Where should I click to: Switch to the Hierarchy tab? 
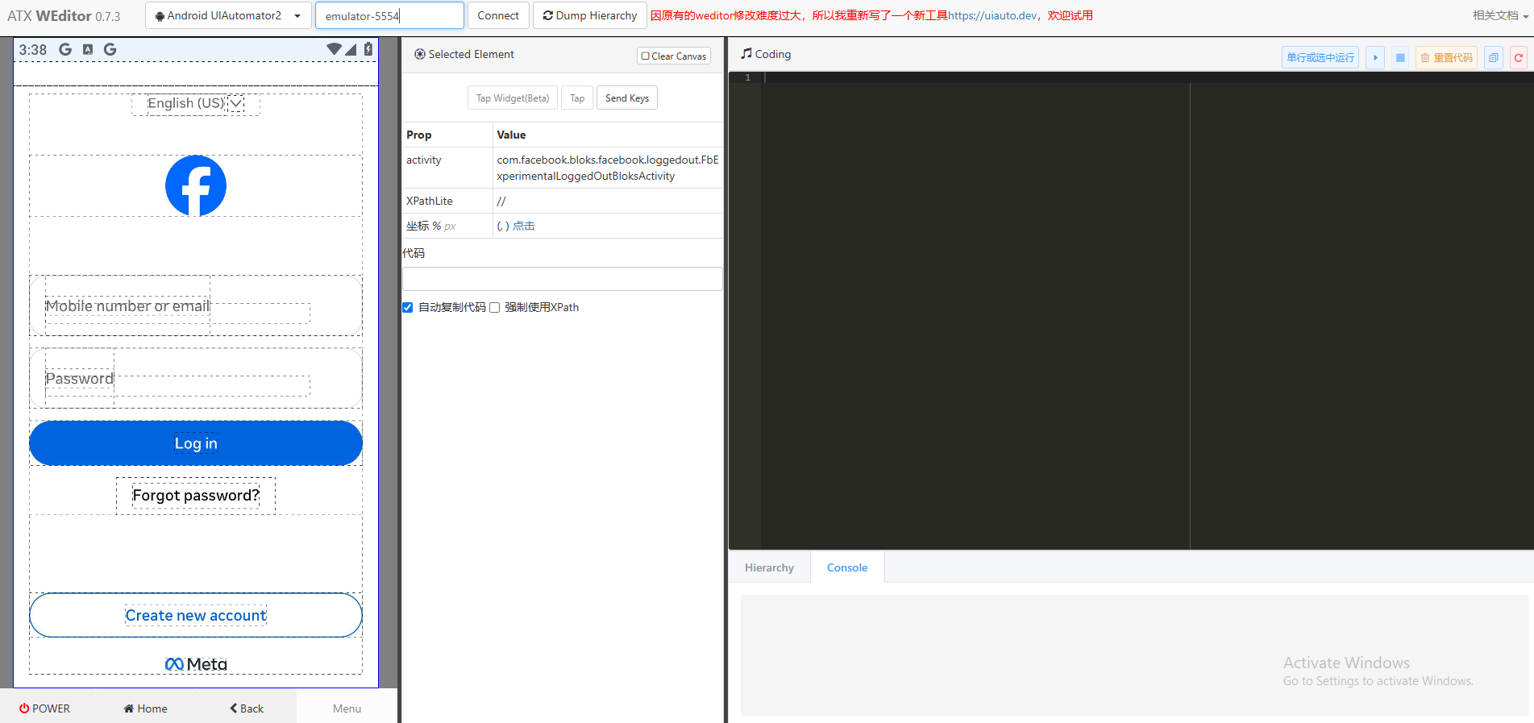click(x=769, y=567)
